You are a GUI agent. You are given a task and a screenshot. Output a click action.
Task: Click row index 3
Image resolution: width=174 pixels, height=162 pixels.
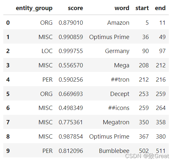coord(8,65)
